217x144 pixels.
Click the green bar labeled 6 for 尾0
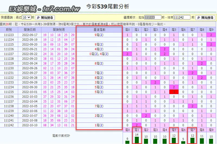click(x=127, y=142)
